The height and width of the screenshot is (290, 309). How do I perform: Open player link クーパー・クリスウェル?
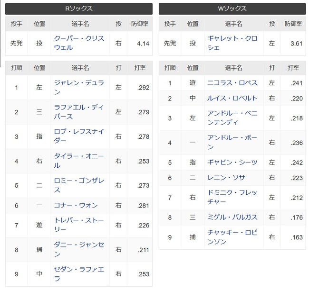pos(79,43)
